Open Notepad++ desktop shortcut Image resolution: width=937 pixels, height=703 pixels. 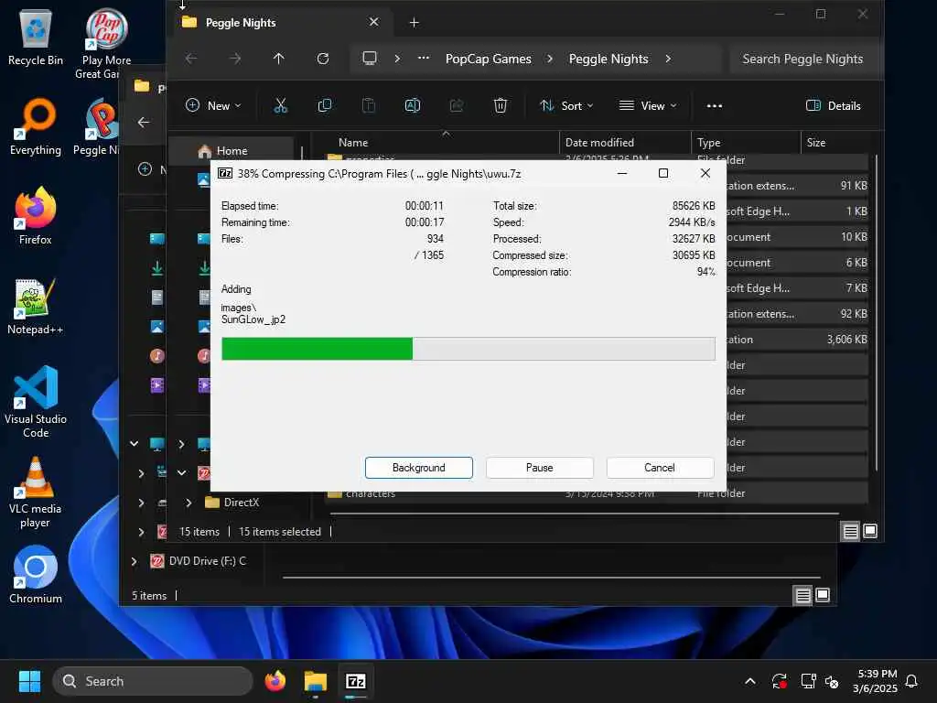[36, 306]
